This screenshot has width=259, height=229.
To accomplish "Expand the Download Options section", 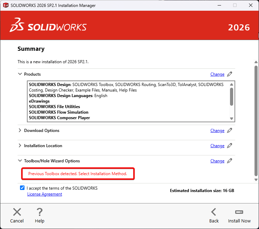I will coord(20,130).
